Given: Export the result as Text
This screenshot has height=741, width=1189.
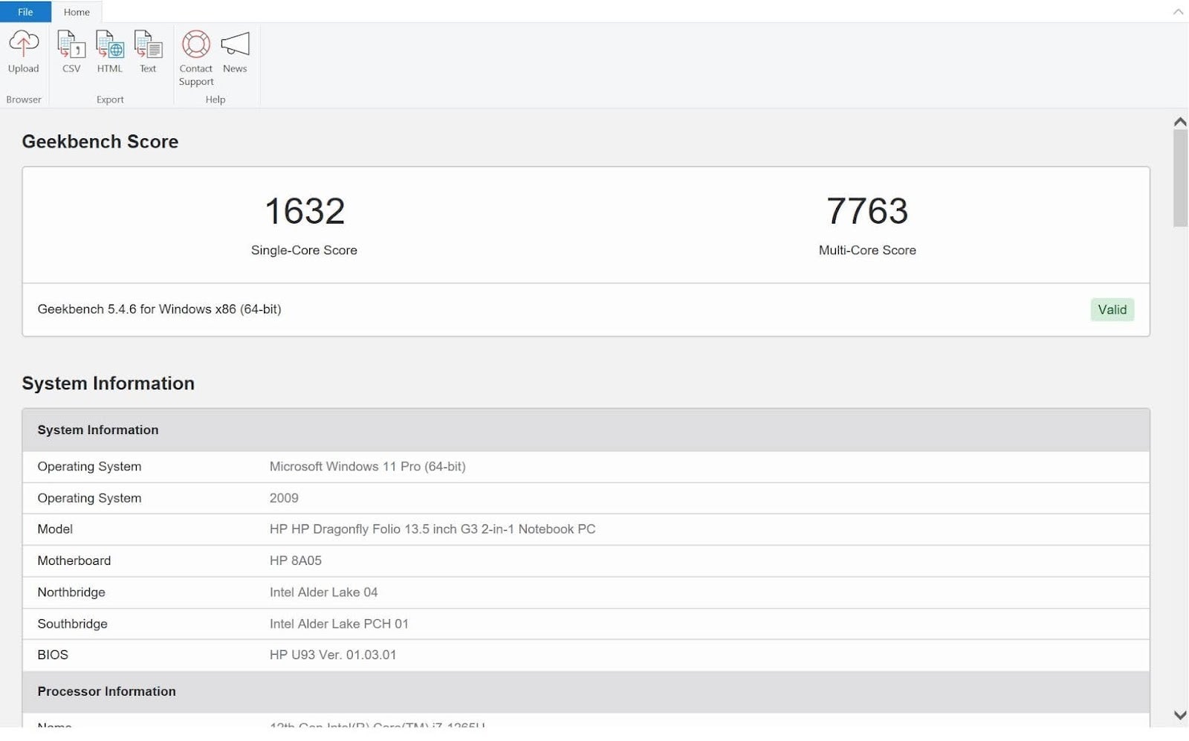Looking at the screenshot, I should (x=148, y=52).
